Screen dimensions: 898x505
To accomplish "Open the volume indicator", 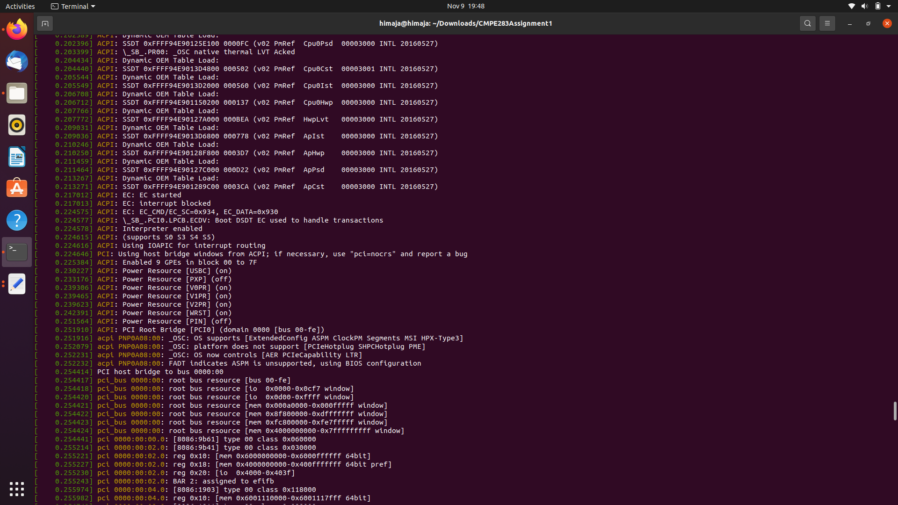I will [x=864, y=6].
